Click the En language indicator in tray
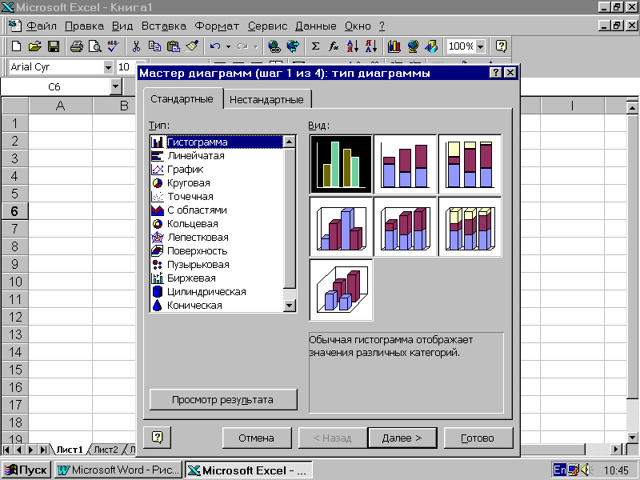The width and height of the screenshot is (640, 480). coord(559,470)
